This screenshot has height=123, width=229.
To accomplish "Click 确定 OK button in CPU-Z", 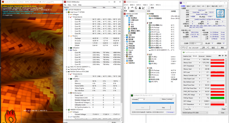I will [222, 48].
